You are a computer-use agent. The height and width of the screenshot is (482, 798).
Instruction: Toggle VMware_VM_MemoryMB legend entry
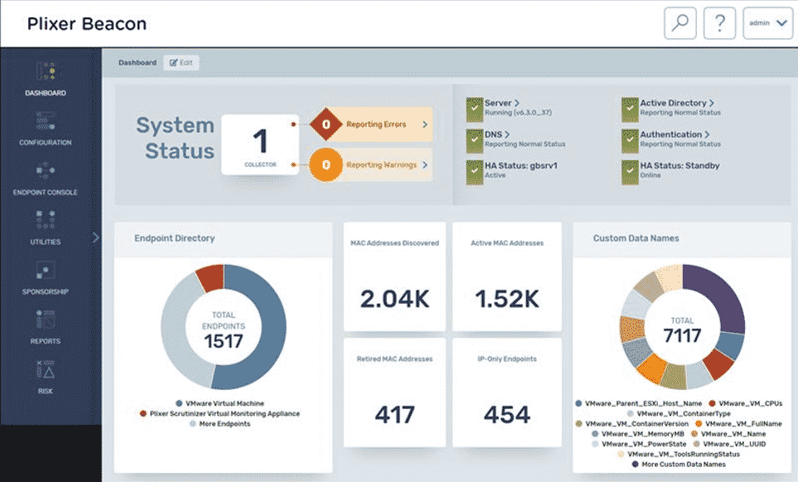638,434
